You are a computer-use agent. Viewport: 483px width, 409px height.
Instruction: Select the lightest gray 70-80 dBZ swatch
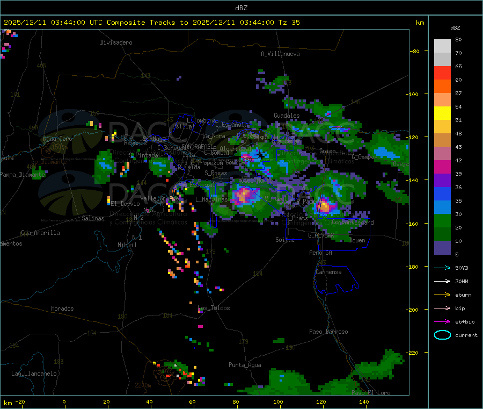pos(442,46)
